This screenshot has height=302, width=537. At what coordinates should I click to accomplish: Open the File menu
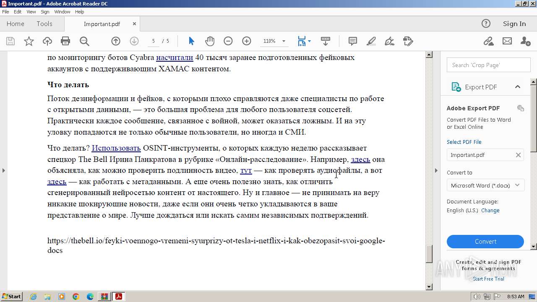pyautogui.click(x=5, y=12)
